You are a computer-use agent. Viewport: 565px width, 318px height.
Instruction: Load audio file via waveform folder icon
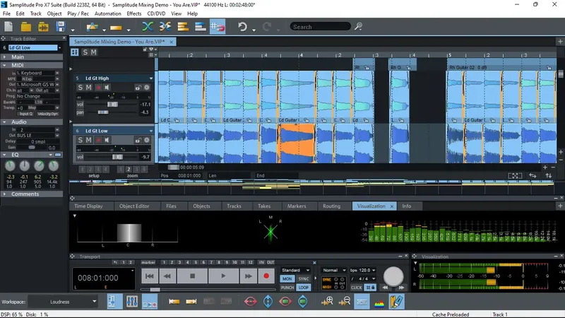click(43, 27)
